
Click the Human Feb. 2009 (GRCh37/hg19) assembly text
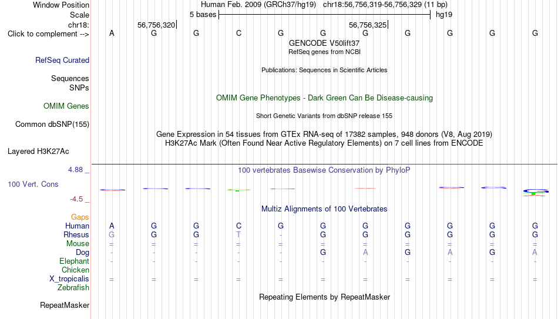(x=258, y=5)
